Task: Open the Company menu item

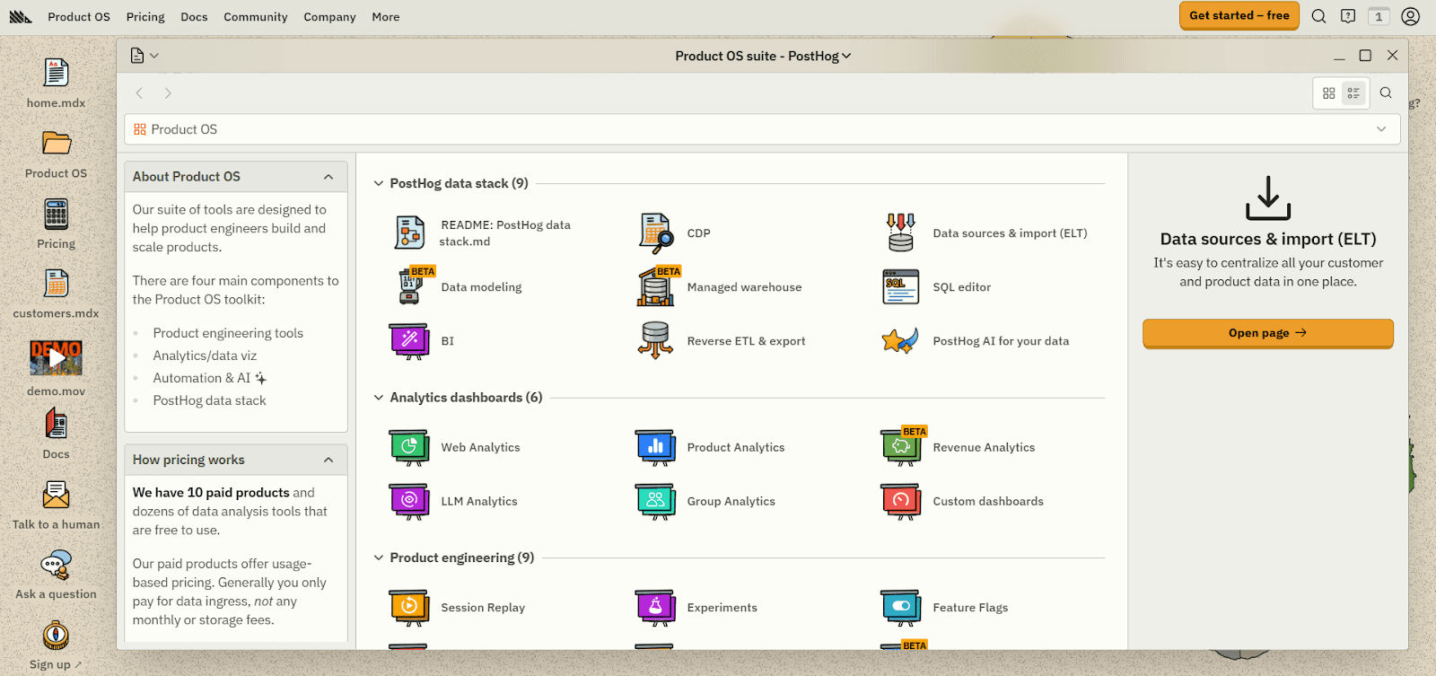Action: (x=329, y=17)
